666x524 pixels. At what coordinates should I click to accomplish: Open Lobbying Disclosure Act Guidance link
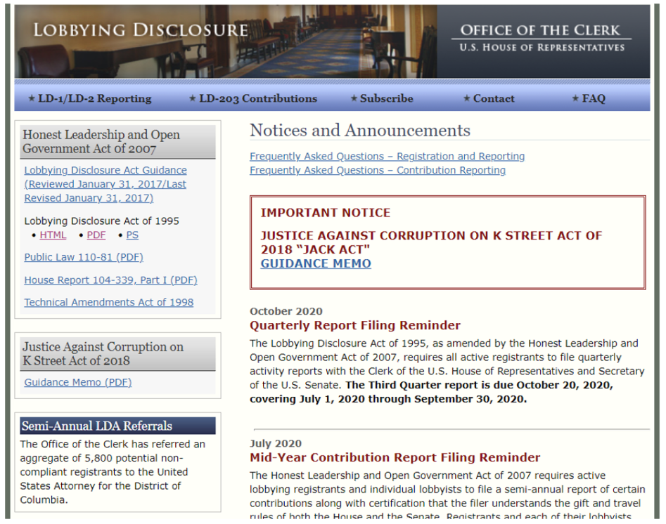[105, 184]
